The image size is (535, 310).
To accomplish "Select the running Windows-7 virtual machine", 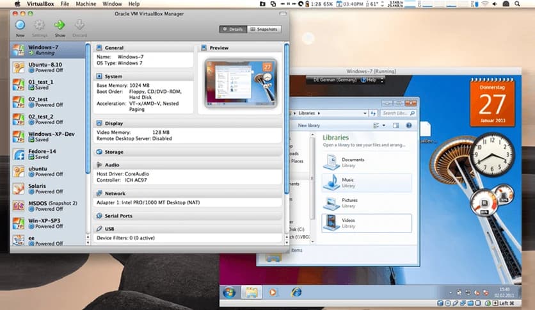I will click(48, 50).
